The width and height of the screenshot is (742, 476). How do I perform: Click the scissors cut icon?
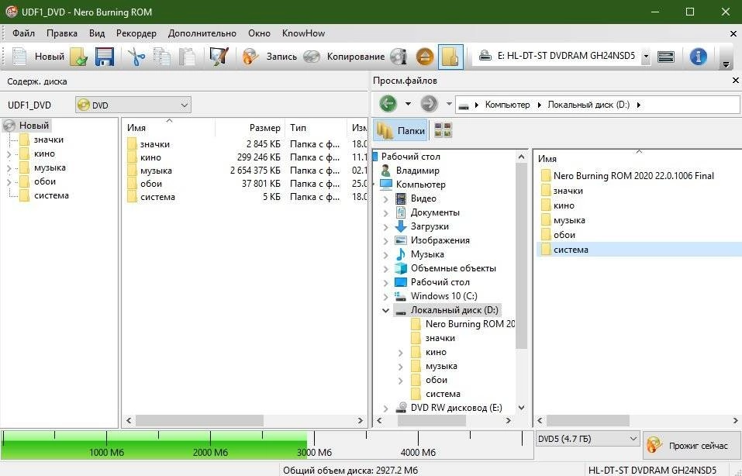click(x=136, y=57)
